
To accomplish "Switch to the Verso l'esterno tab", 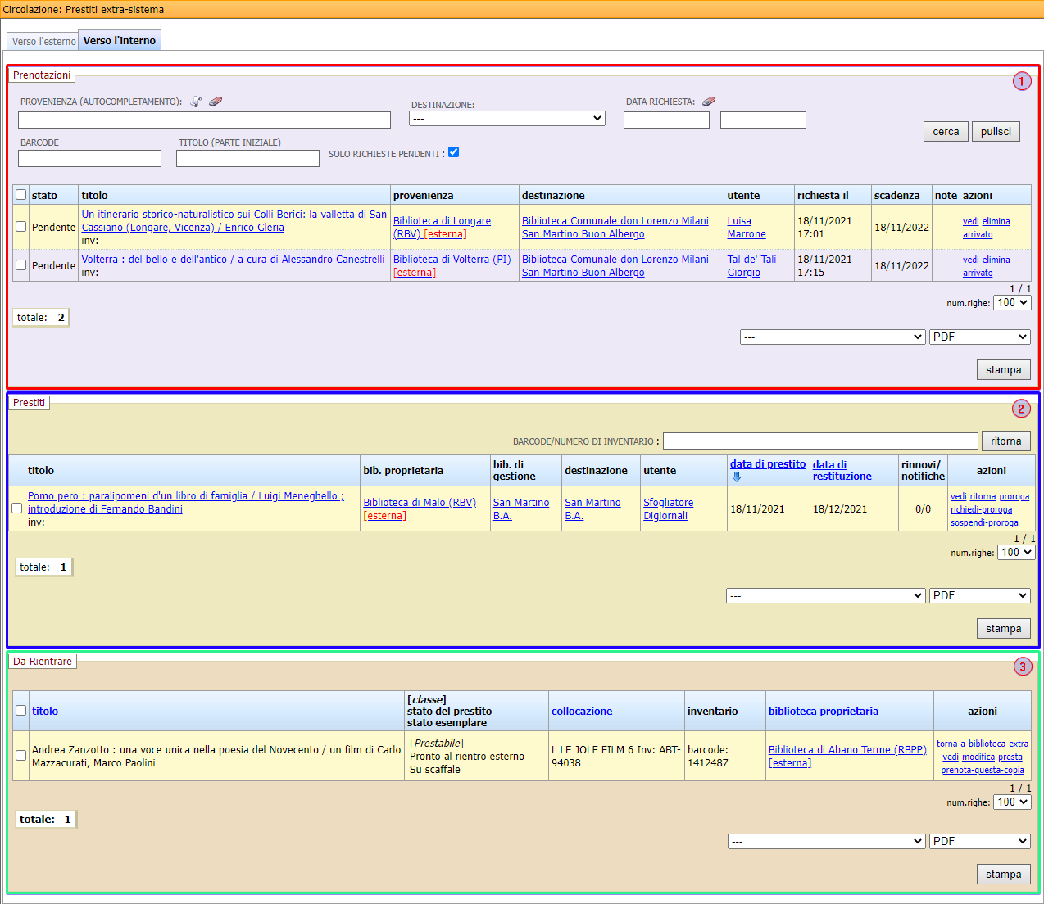I will 42,39.
